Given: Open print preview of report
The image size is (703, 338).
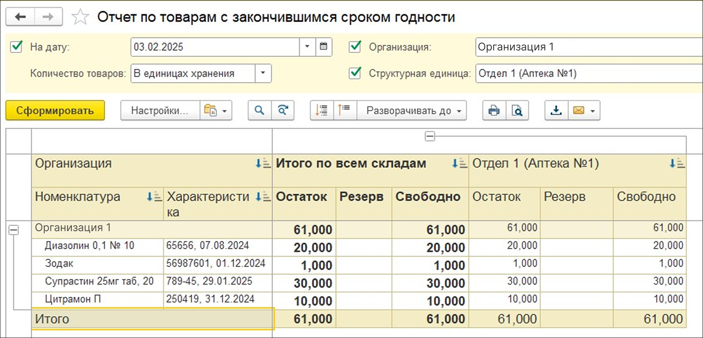Looking at the screenshot, I should point(517,110).
